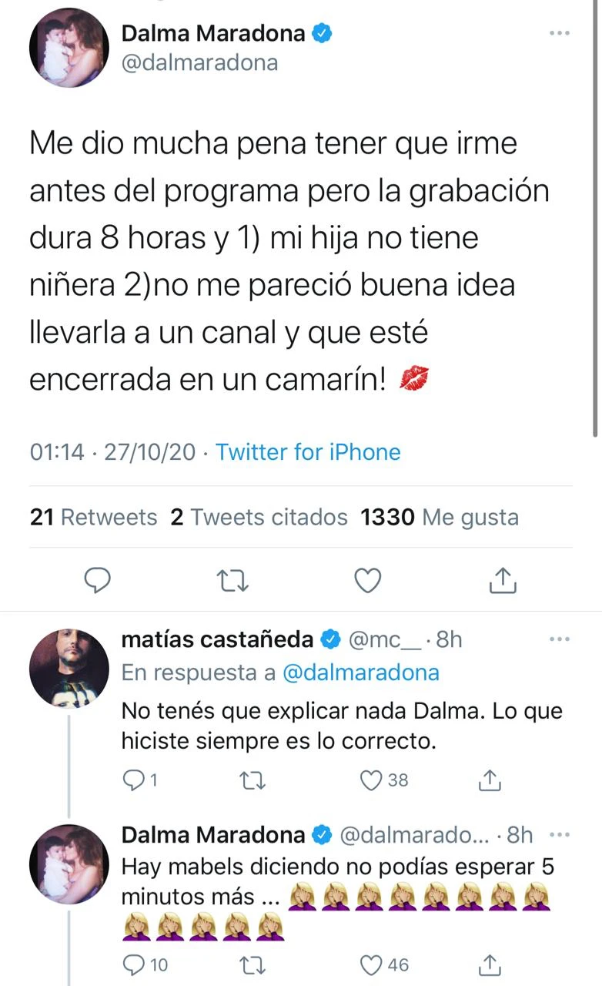Open the @dalmaradona mention in En respuesta a
602x986 pixels.
pyautogui.click(x=361, y=672)
